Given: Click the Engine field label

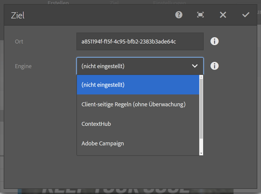Looking at the screenshot, I should pos(23,66).
